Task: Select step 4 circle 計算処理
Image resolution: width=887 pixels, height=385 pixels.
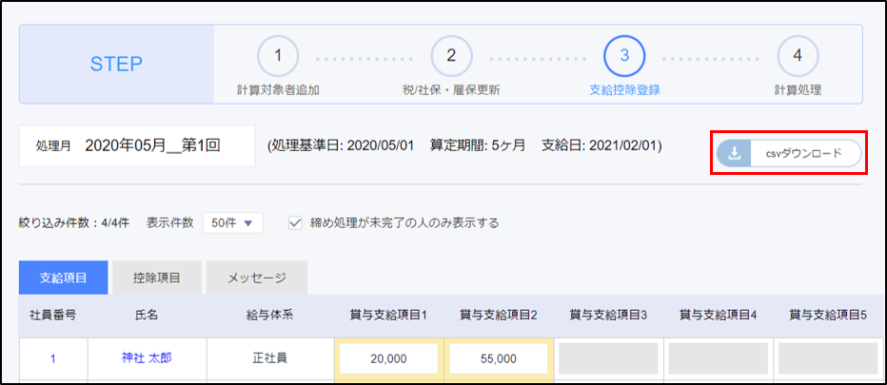Action: (798, 55)
